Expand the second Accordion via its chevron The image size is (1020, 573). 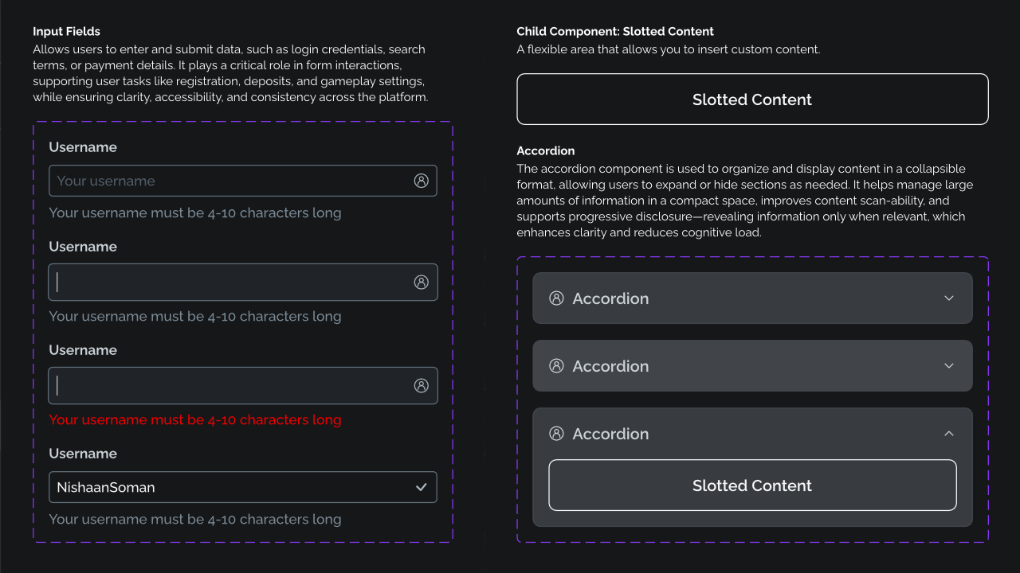[949, 365]
